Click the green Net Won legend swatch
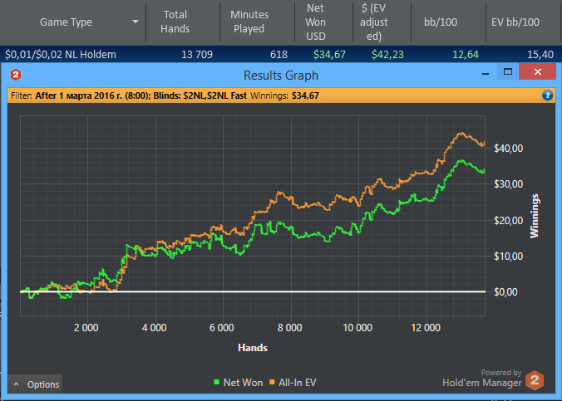The height and width of the screenshot is (401, 562). click(216, 382)
